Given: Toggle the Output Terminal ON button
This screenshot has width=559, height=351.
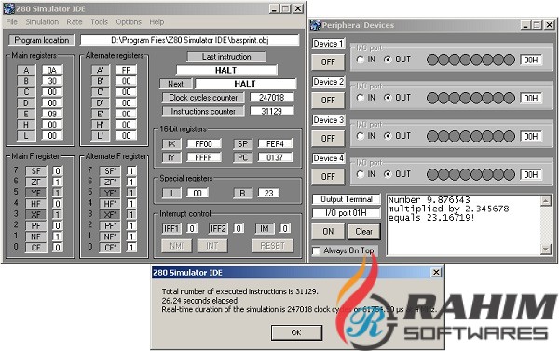Looking at the screenshot, I should click(x=328, y=231).
